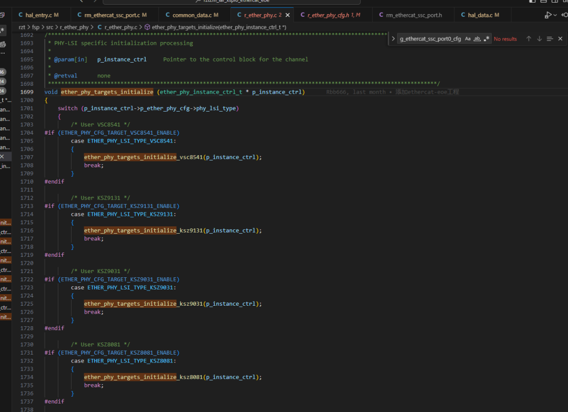Go to next search match arrow
Viewport: 568px width, 412px height.
click(x=539, y=39)
